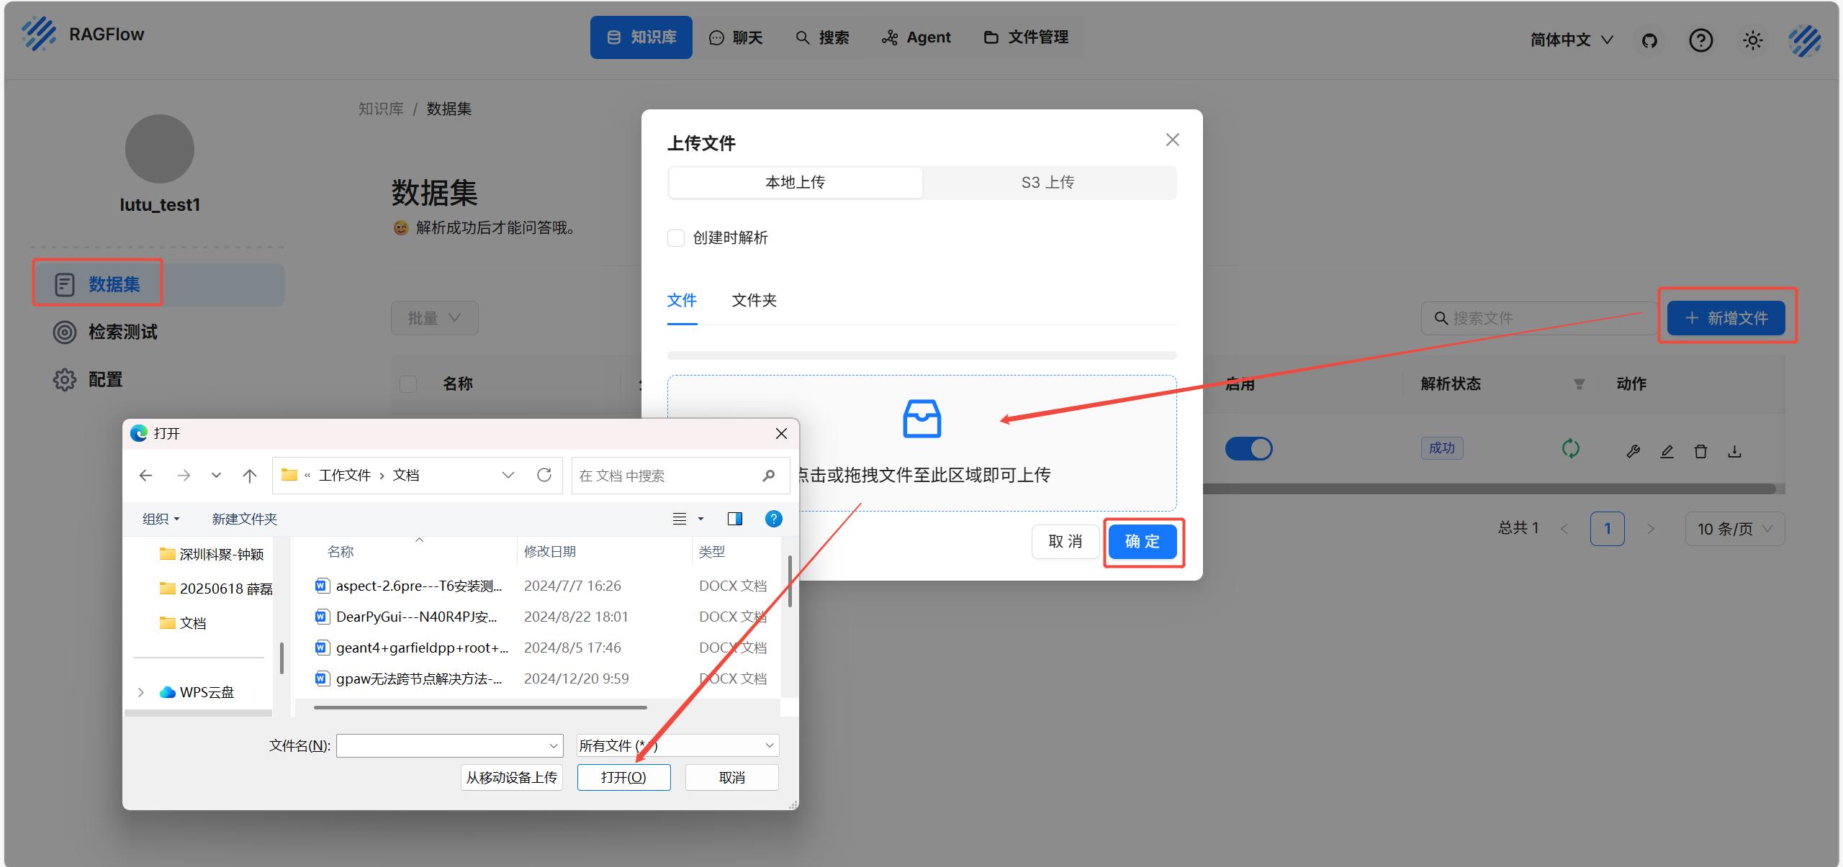The image size is (1843, 867).
Task: Click the 打开(O) button in file dialog
Action: 623,778
